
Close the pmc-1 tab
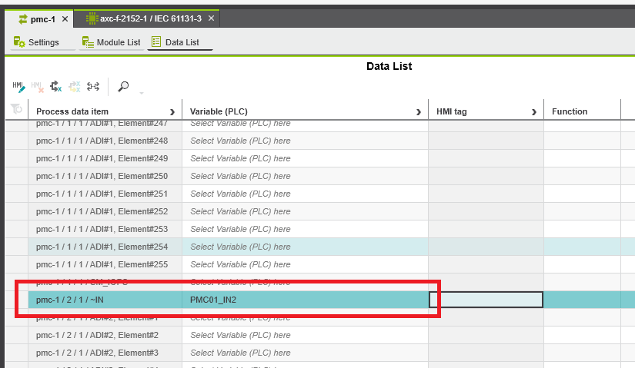click(x=65, y=18)
